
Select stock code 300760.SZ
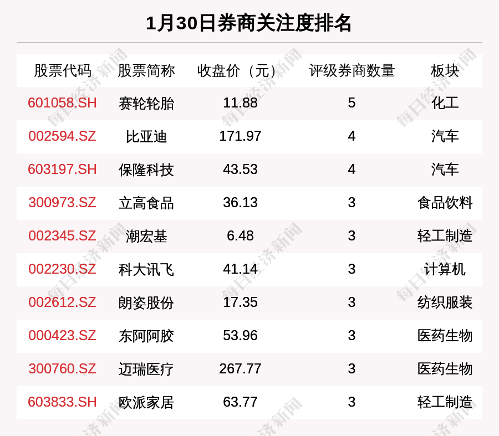[62, 369]
